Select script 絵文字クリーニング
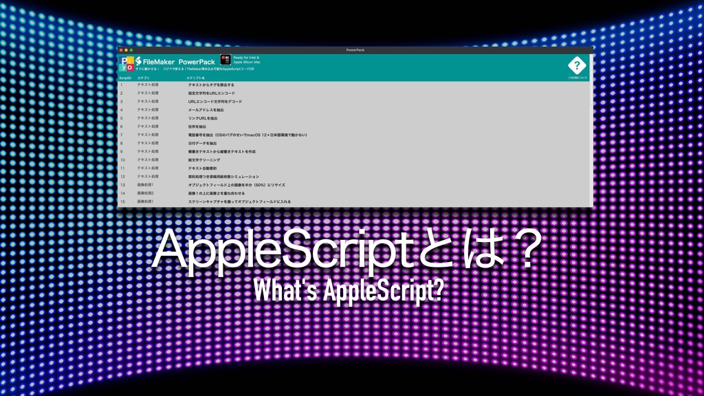Viewport: 704px width, 396px height. coord(203,159)
